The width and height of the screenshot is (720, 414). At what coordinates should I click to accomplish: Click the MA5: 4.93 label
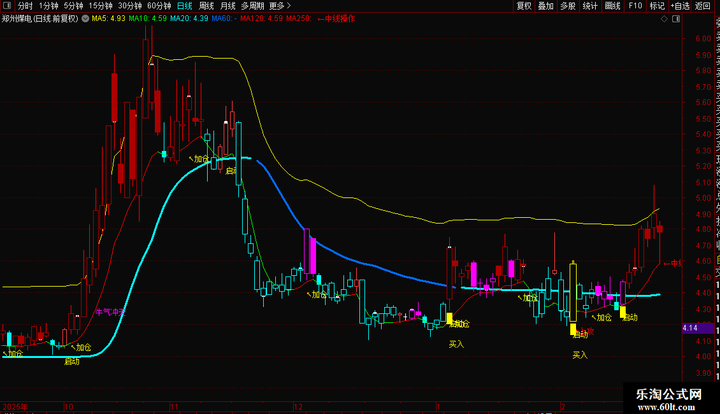coord(108,19)
